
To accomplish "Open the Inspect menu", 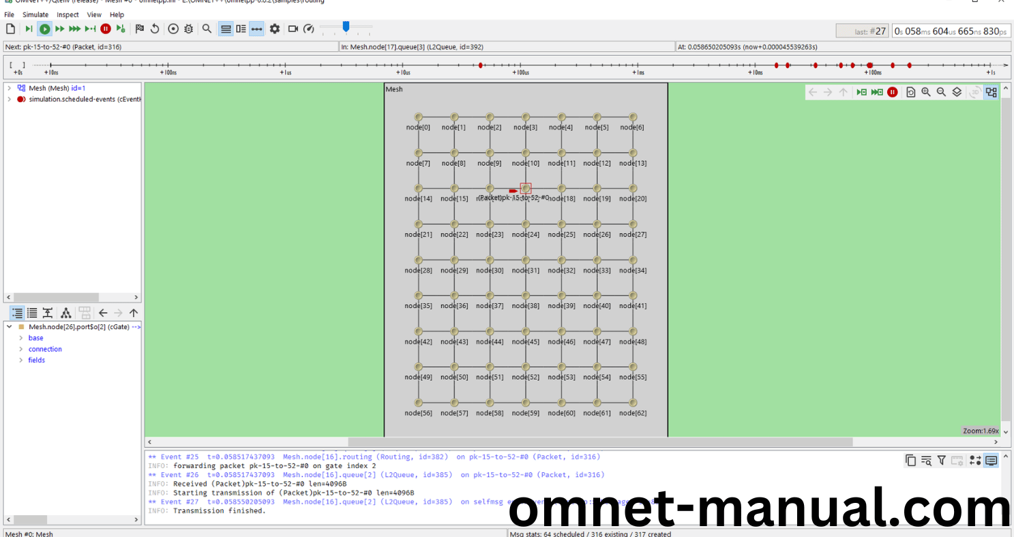I will pos(68,14).
